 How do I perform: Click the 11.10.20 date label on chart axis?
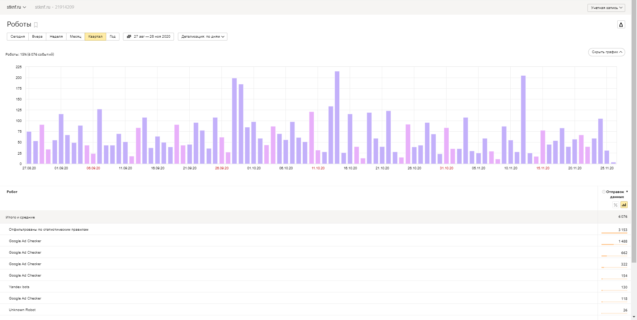tap(318, 168)
